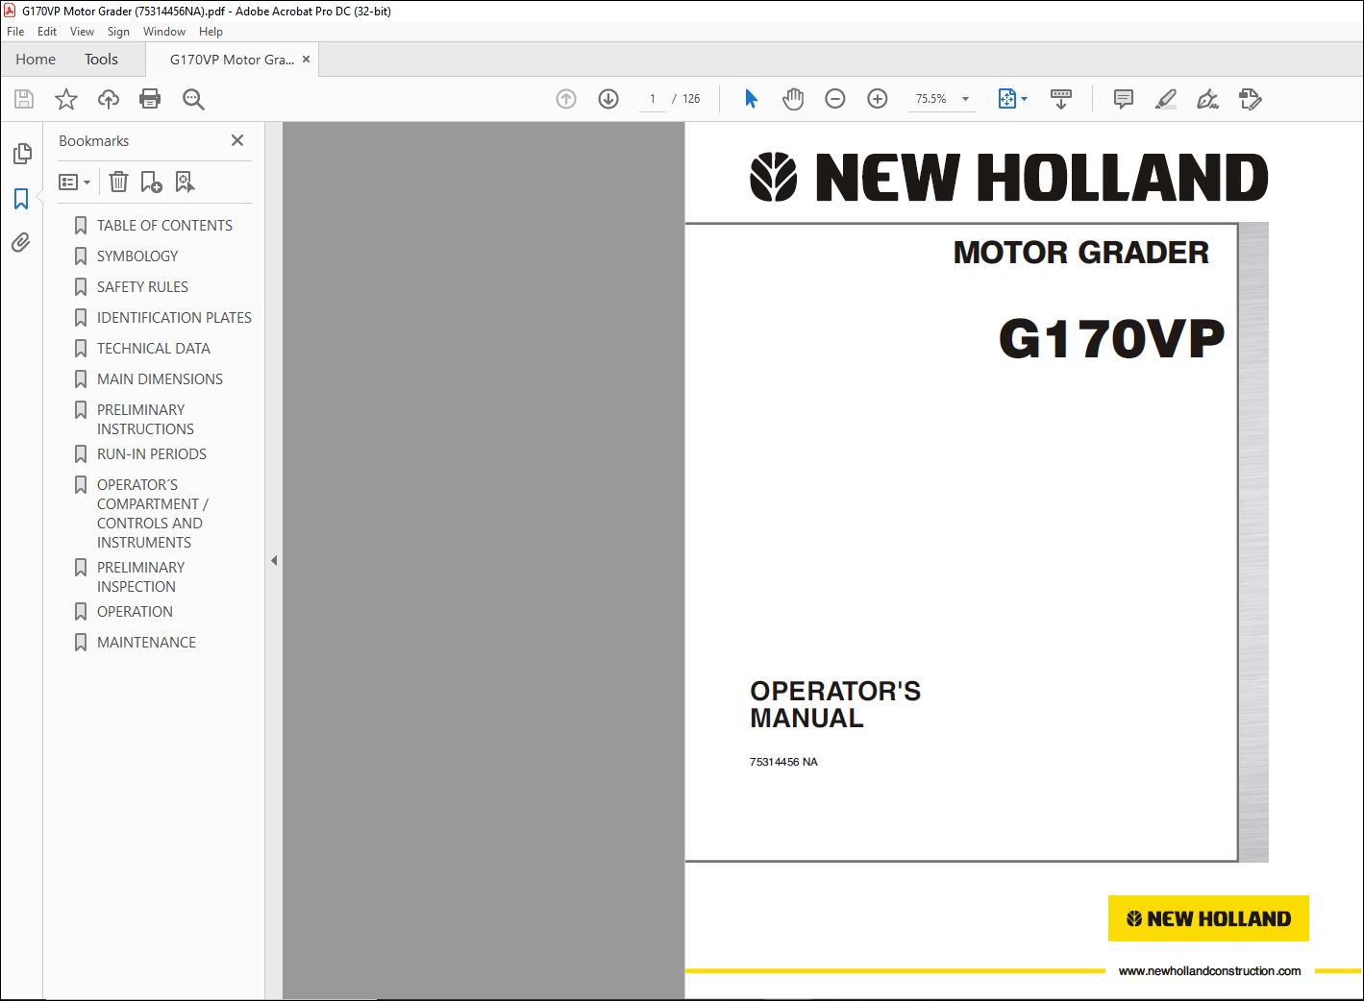Screen dimensions: 1364x1001
Task: Open the View menu
Action: point(82,32)
